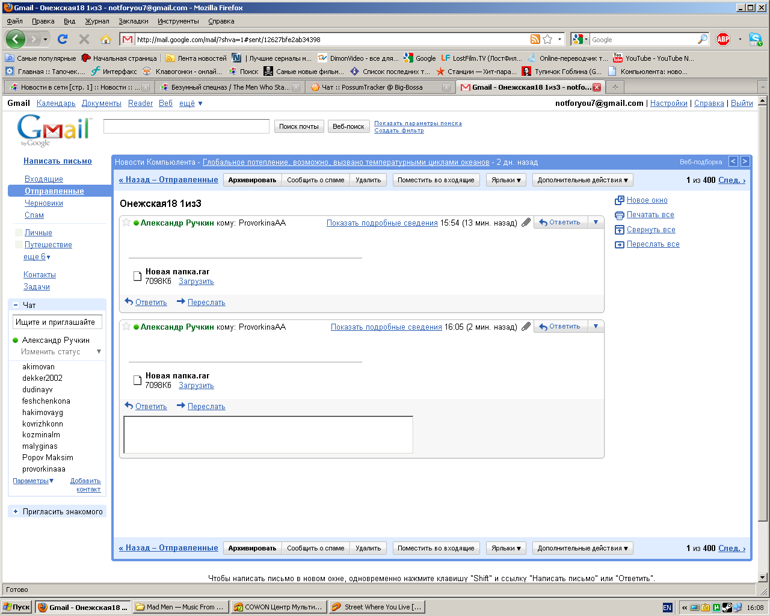Click the Настройки settings link

coord(669,103)
